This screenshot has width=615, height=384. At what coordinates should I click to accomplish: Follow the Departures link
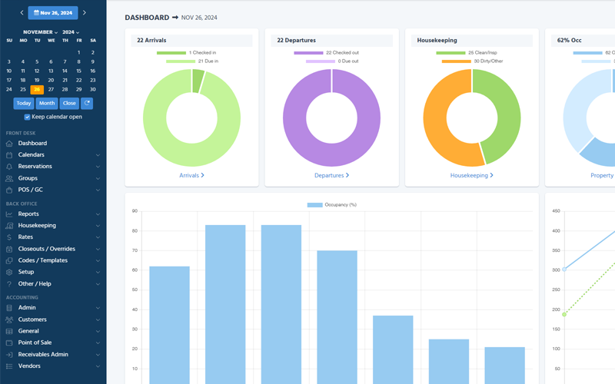coord(331,175)
